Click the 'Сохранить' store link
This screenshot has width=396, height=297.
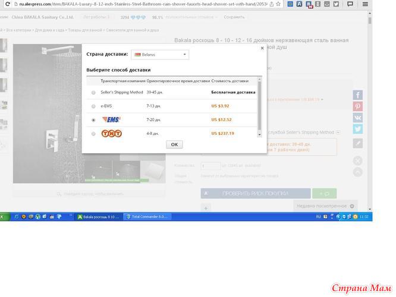pyautogui.click(x=234, y=17)
